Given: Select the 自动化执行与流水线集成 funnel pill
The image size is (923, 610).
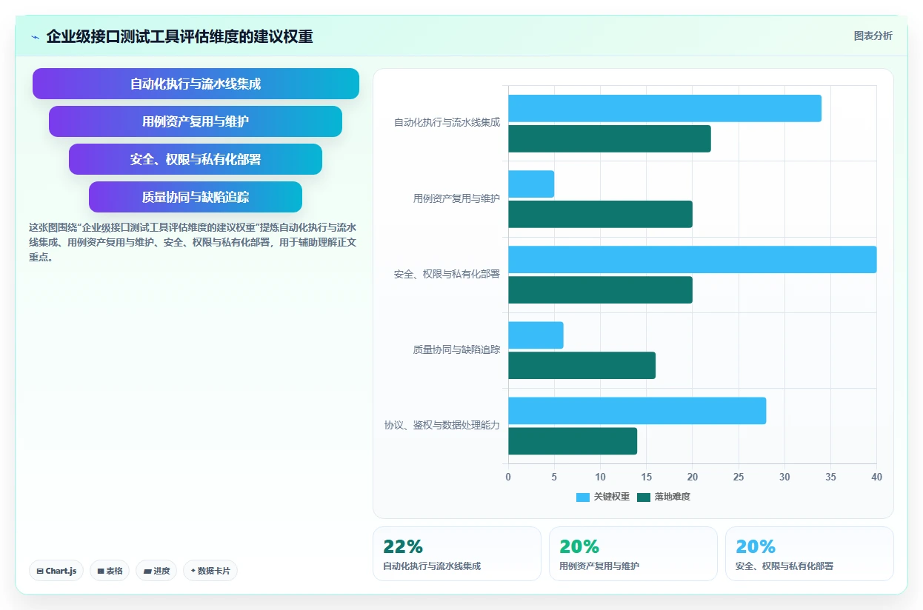Looking at the screenshot, I should click(x=196, y=84).
